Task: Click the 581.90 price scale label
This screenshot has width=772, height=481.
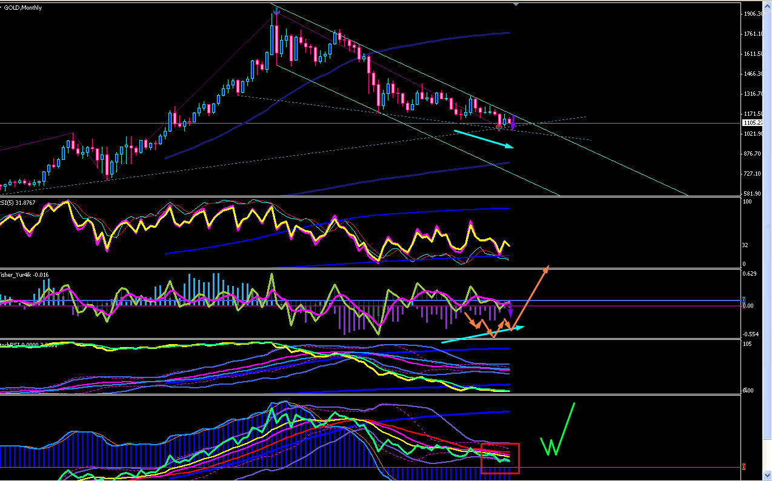Action: click(753, 194)
